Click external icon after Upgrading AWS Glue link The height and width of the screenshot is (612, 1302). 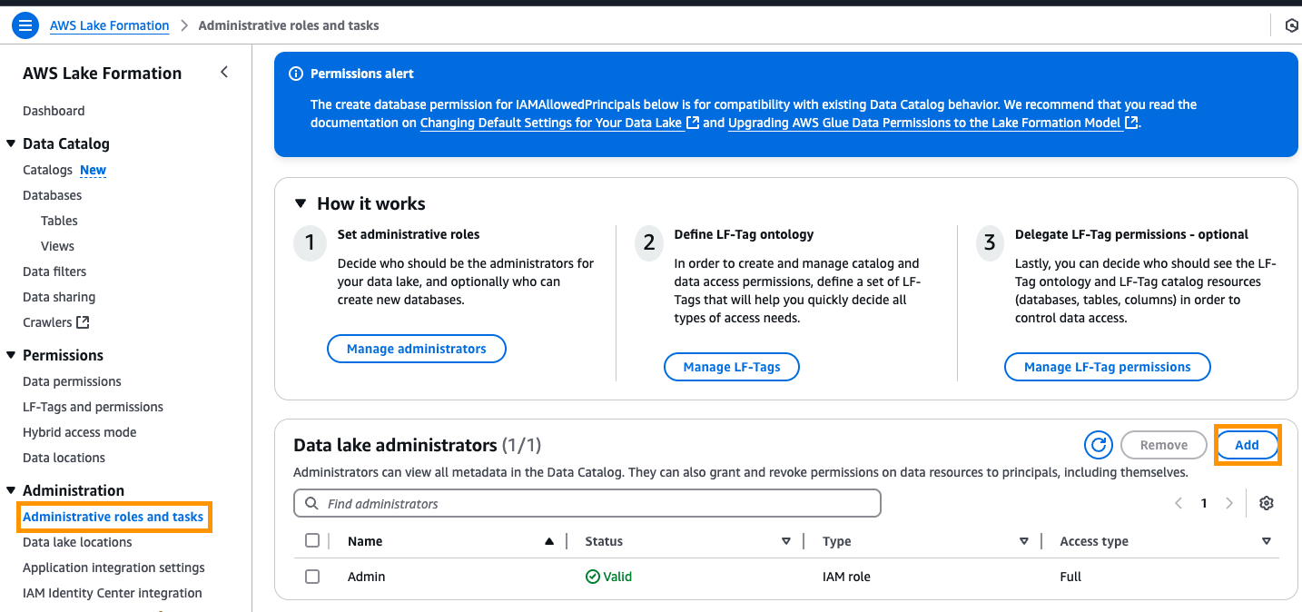click(1131, 123)
